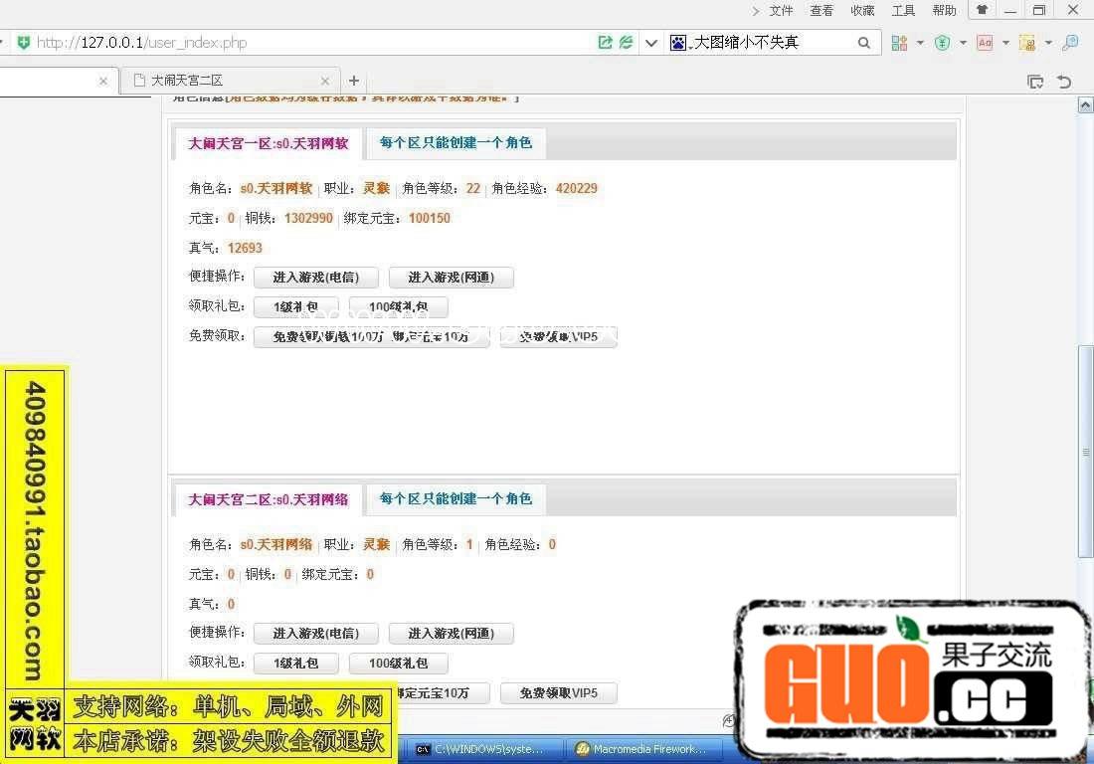Expand the dropdown arrow beside screenshot icon

pos(1048,43)
